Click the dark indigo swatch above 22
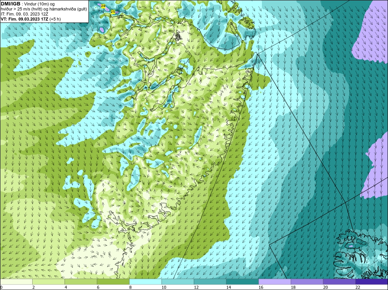 pyautogui.click(x=372, y=281)
